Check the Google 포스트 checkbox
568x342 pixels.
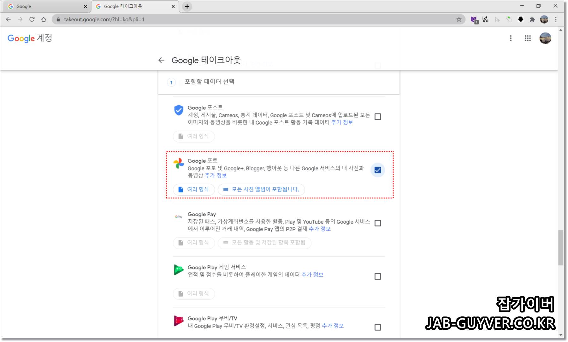pyautogui.click(x=378, y=117)
